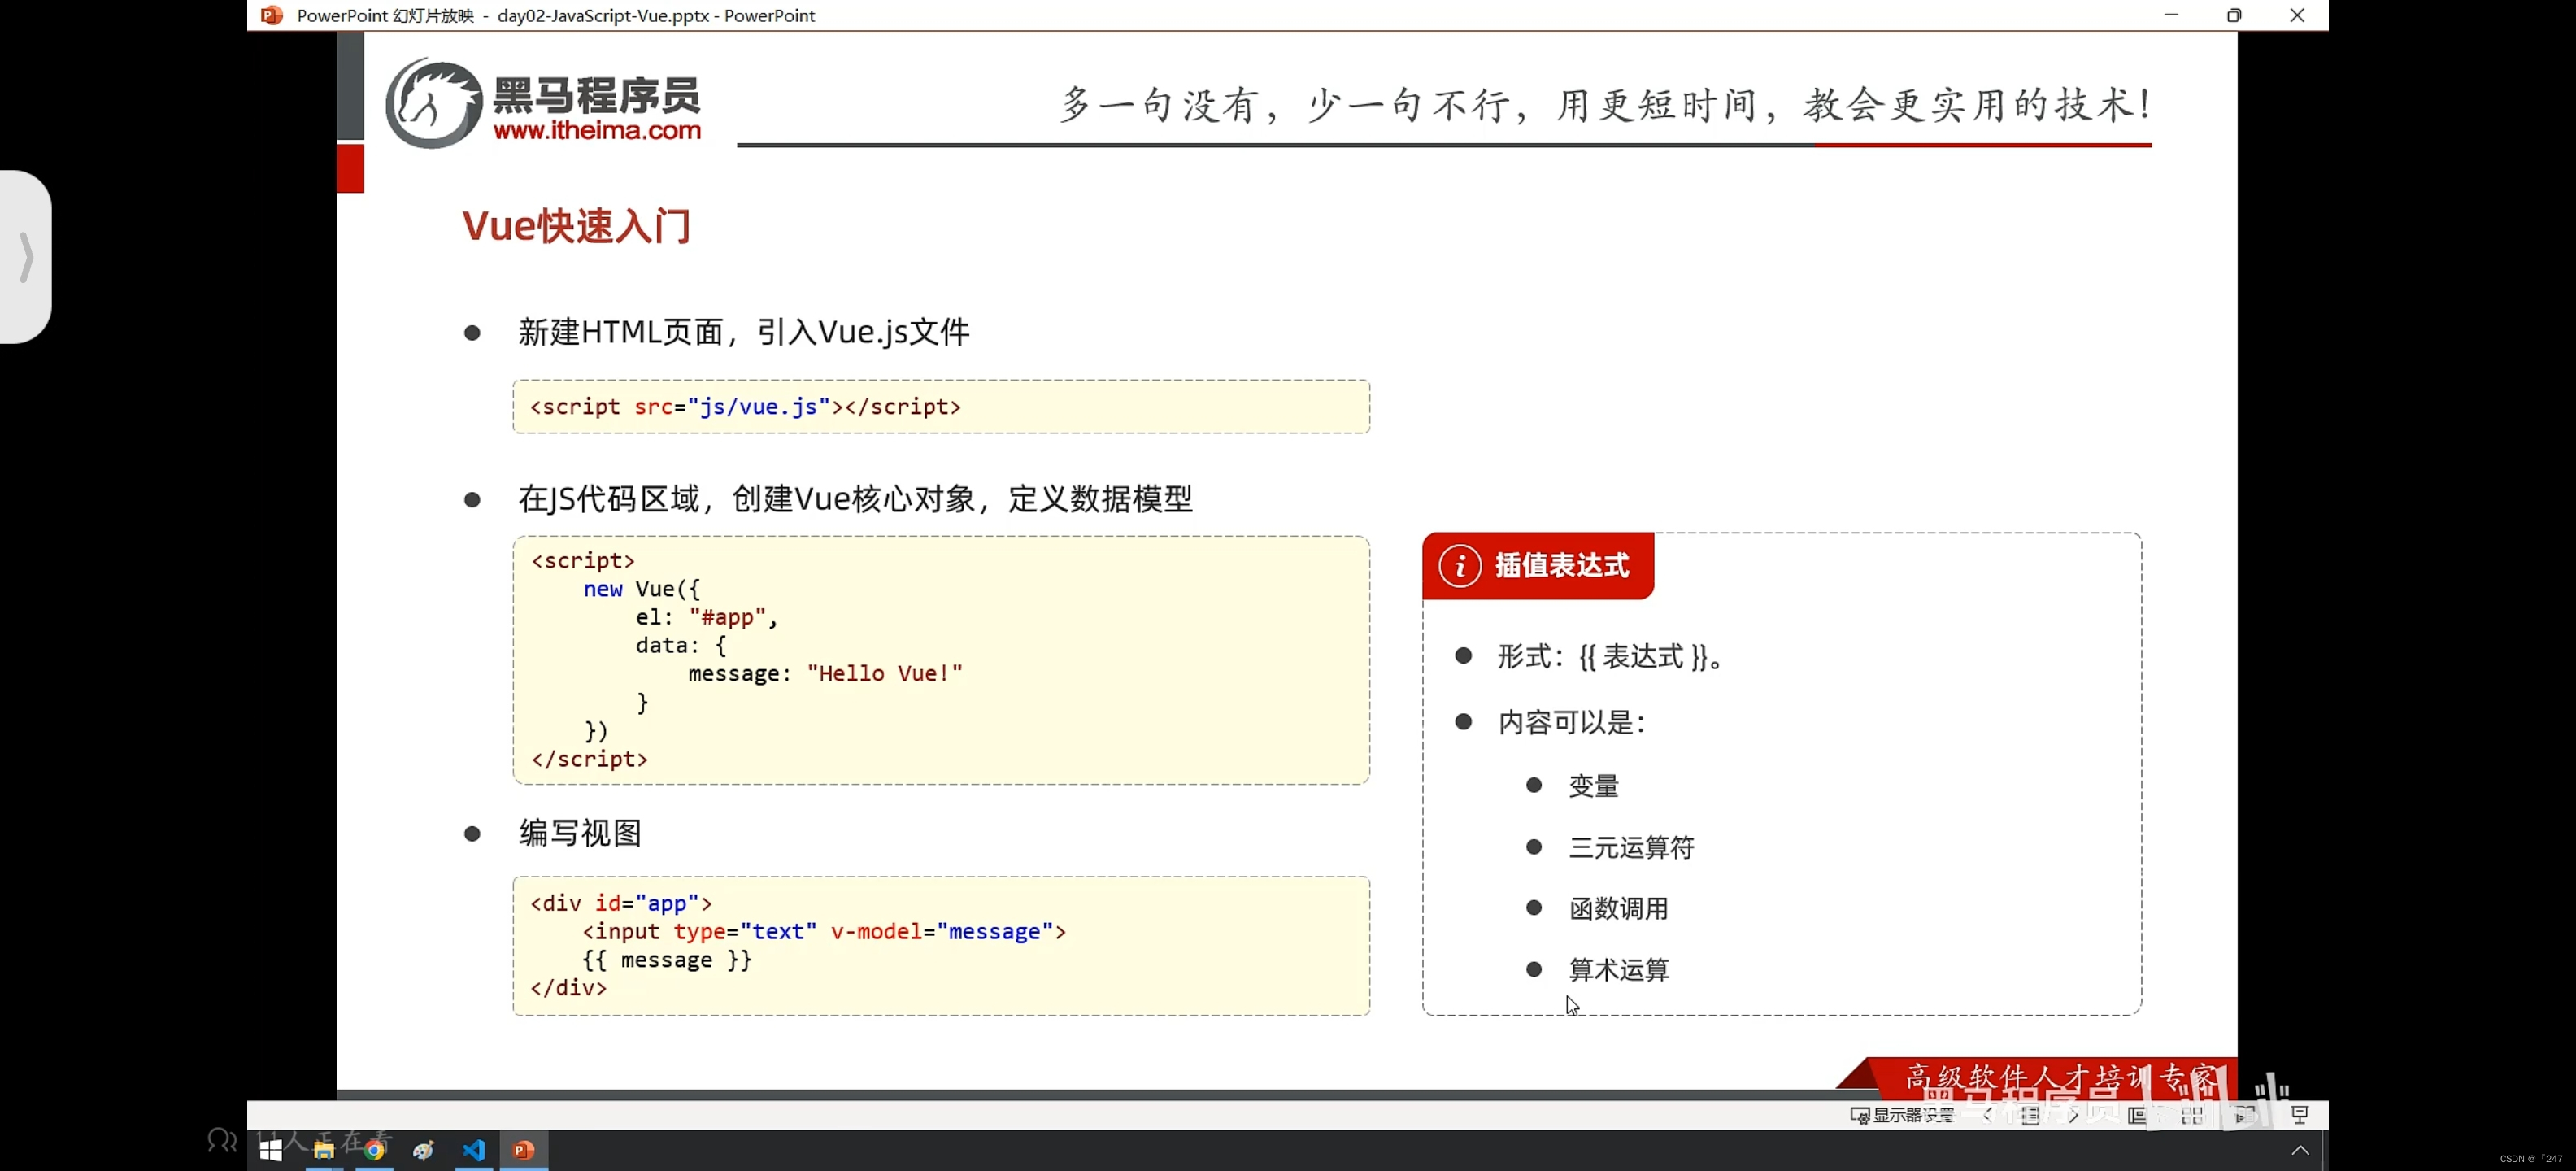Click the PowerPoint logo in the title bar

(x=271, y=15)
